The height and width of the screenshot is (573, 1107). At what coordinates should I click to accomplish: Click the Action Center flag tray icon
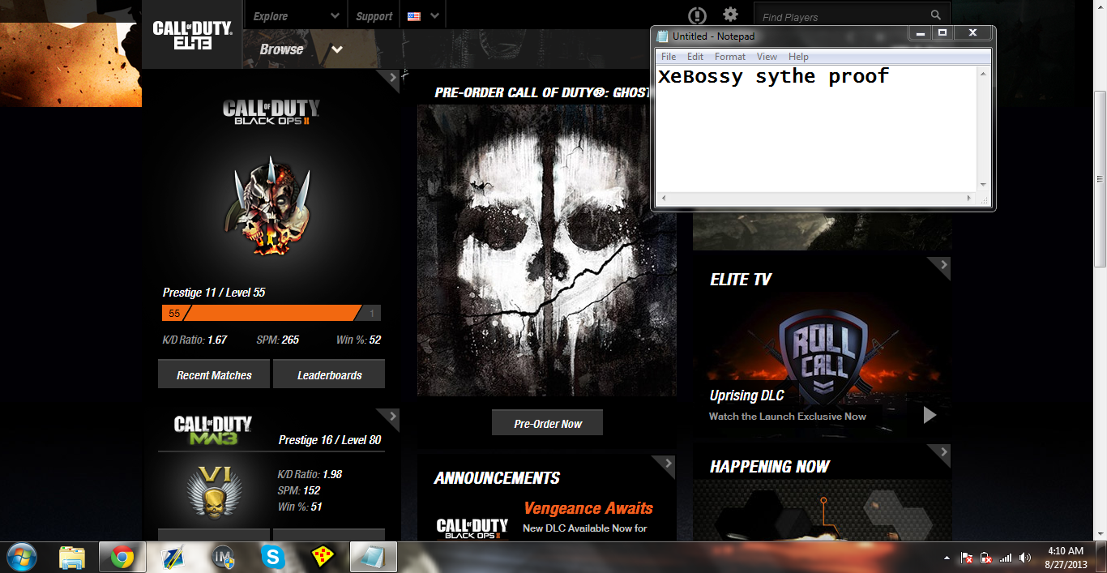[966, 558]
